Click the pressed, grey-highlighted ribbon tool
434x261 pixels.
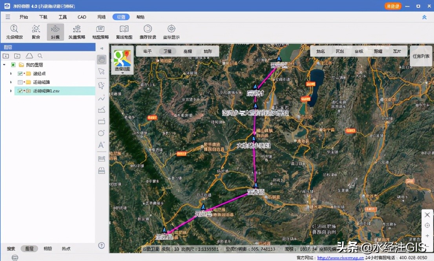click(55, 32)
